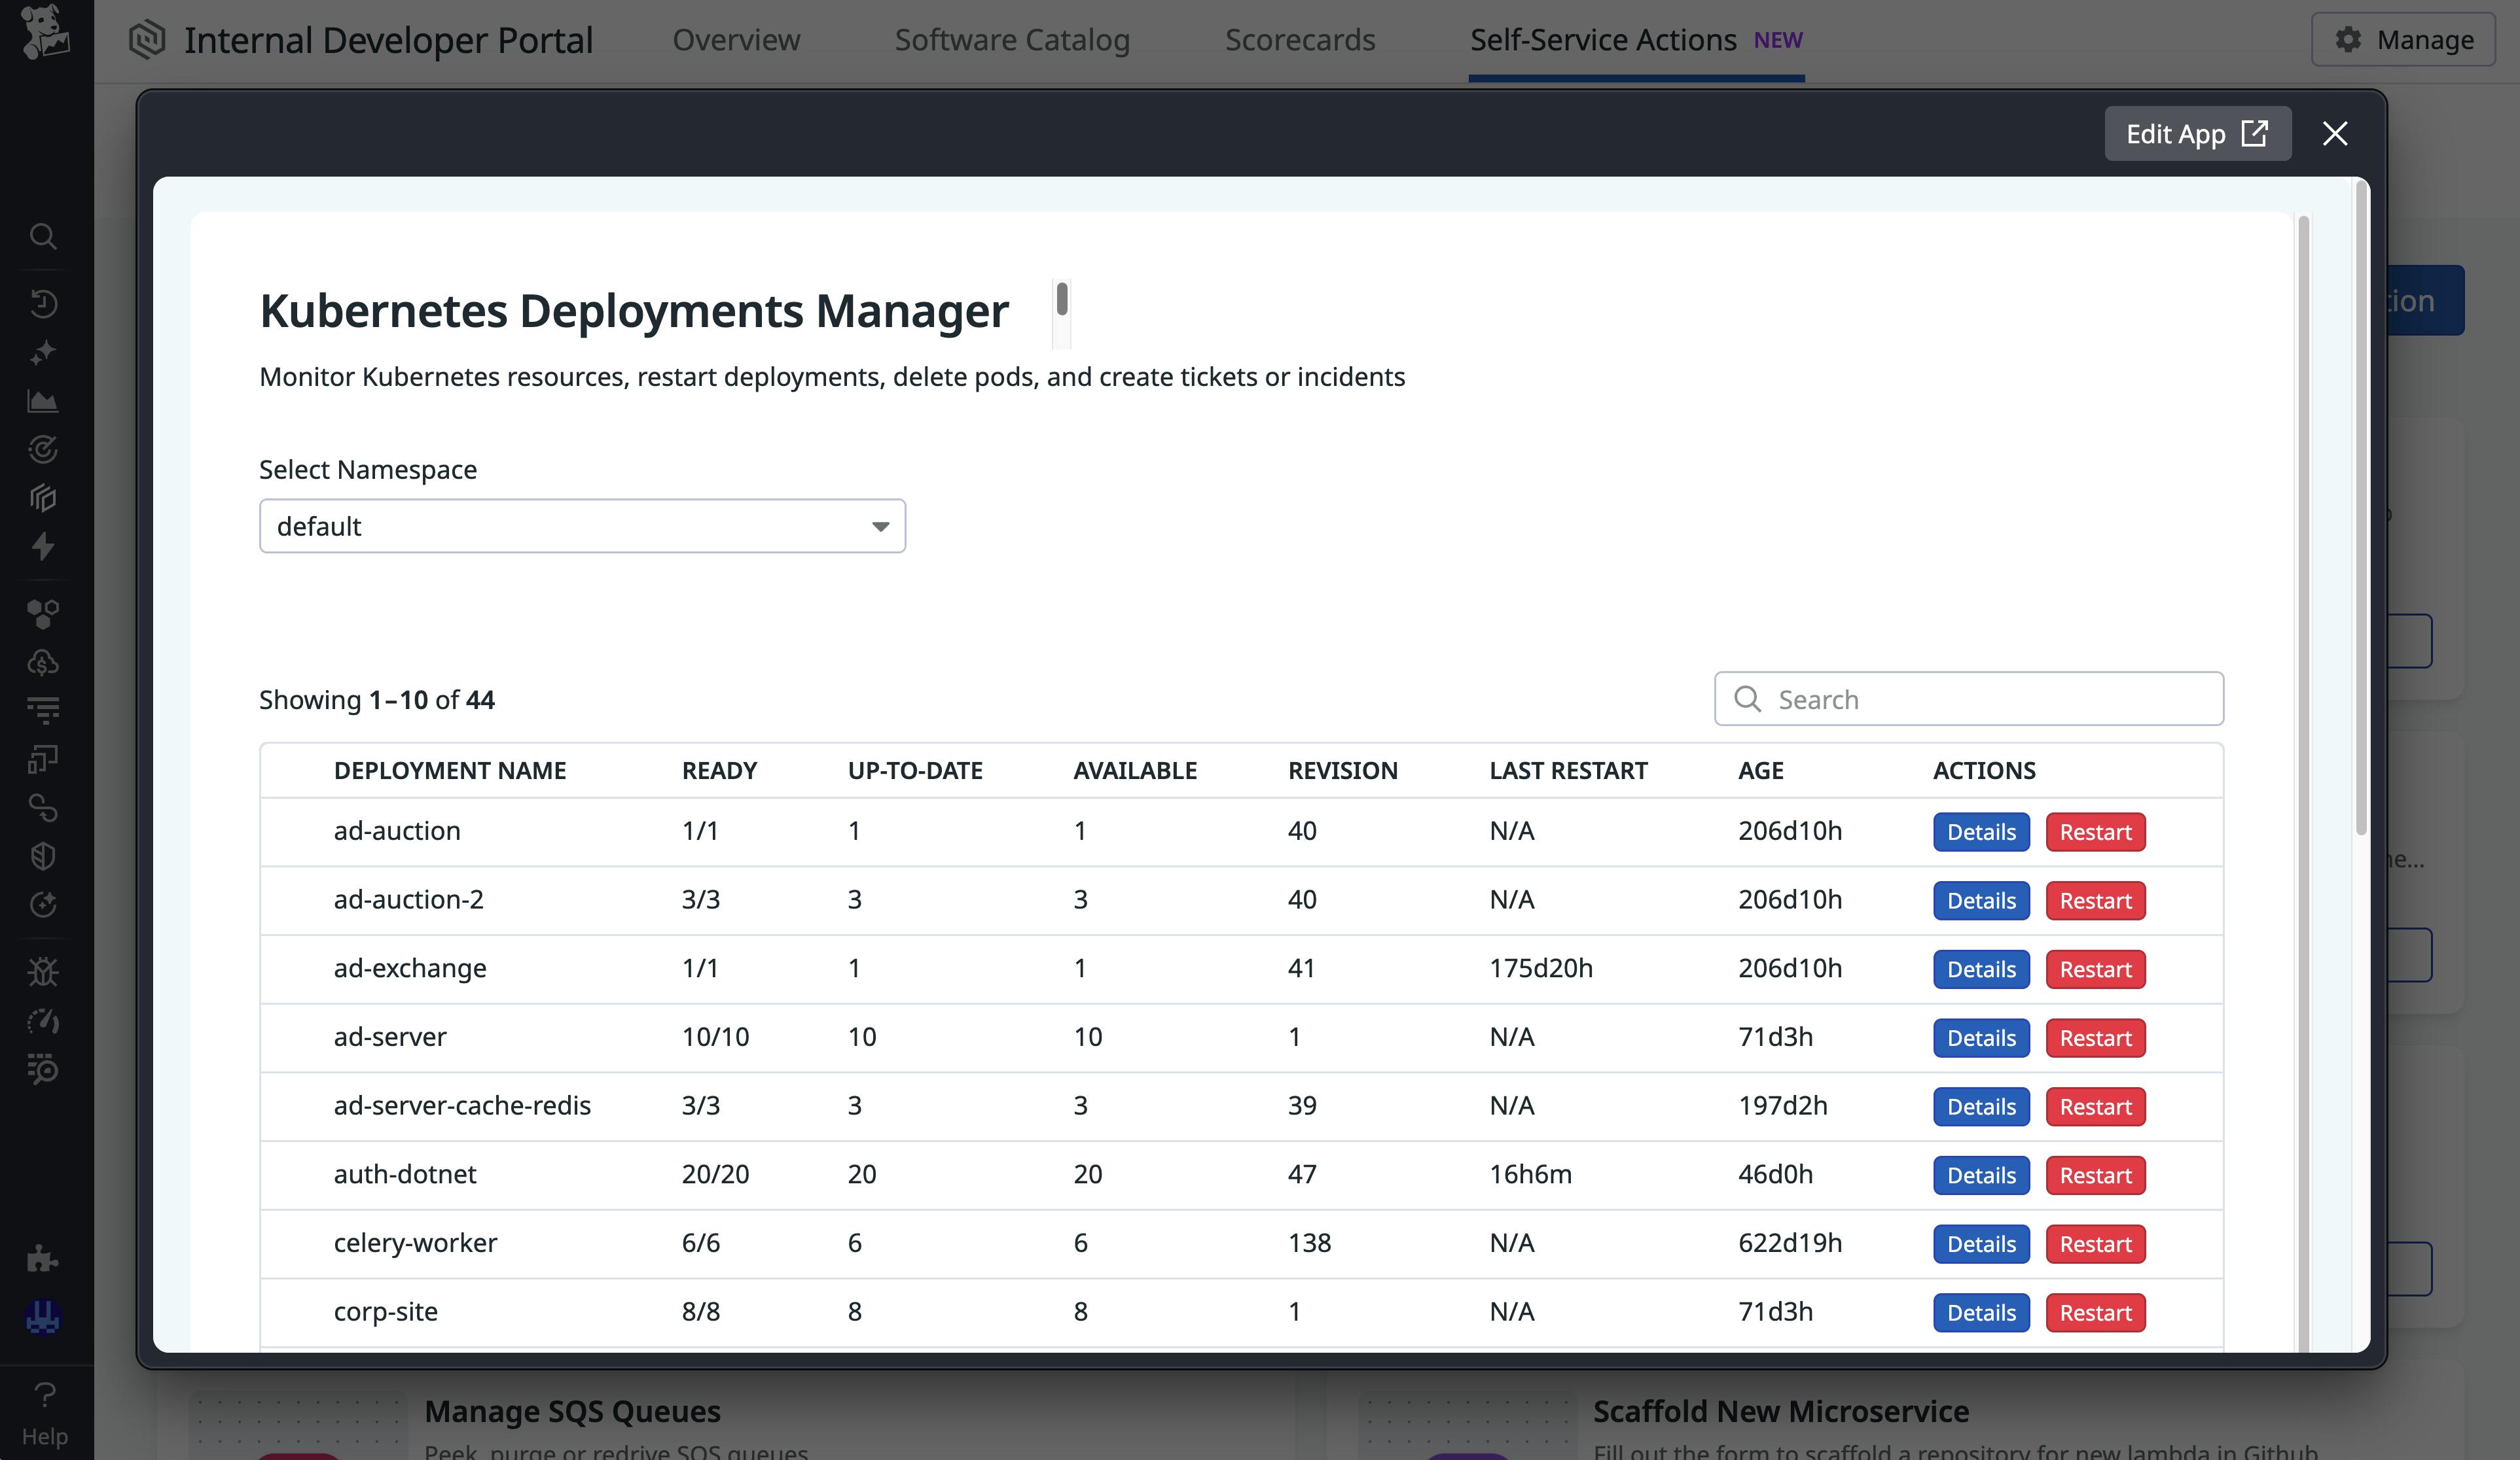View Details for the celery-worker deployment

click(x=1981, y=1244)
